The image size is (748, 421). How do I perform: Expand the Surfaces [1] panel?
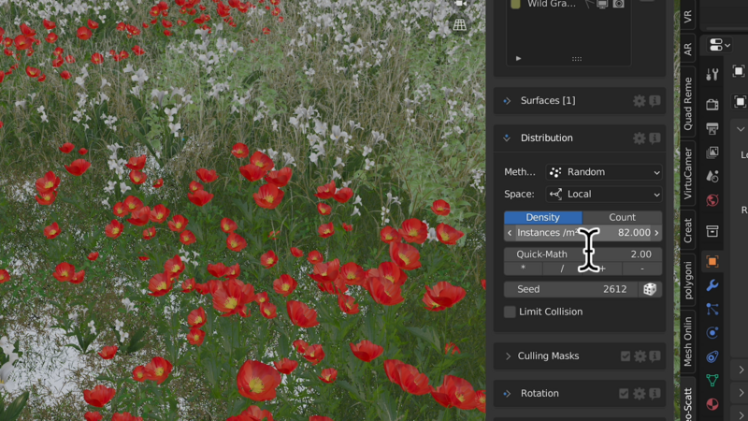507,101
